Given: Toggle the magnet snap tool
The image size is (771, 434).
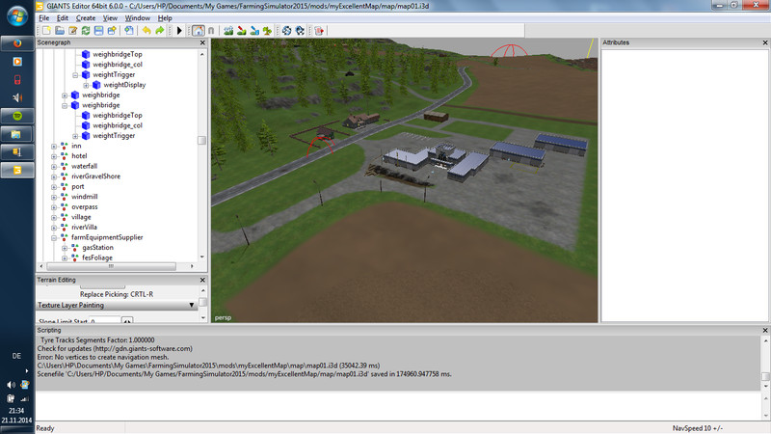Looking at the screenshot, I should 211,31.
